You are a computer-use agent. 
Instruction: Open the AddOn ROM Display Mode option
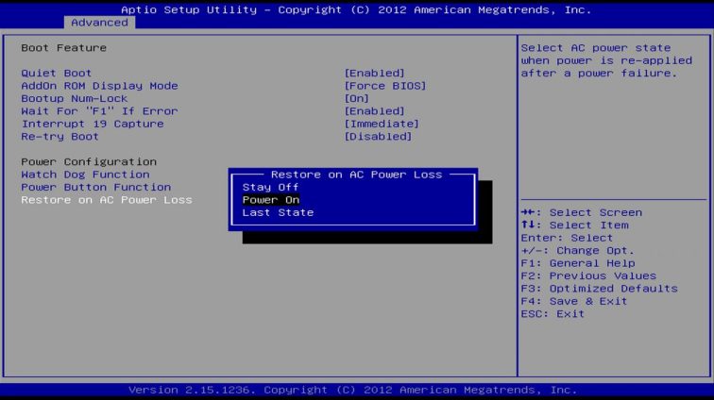99,86
